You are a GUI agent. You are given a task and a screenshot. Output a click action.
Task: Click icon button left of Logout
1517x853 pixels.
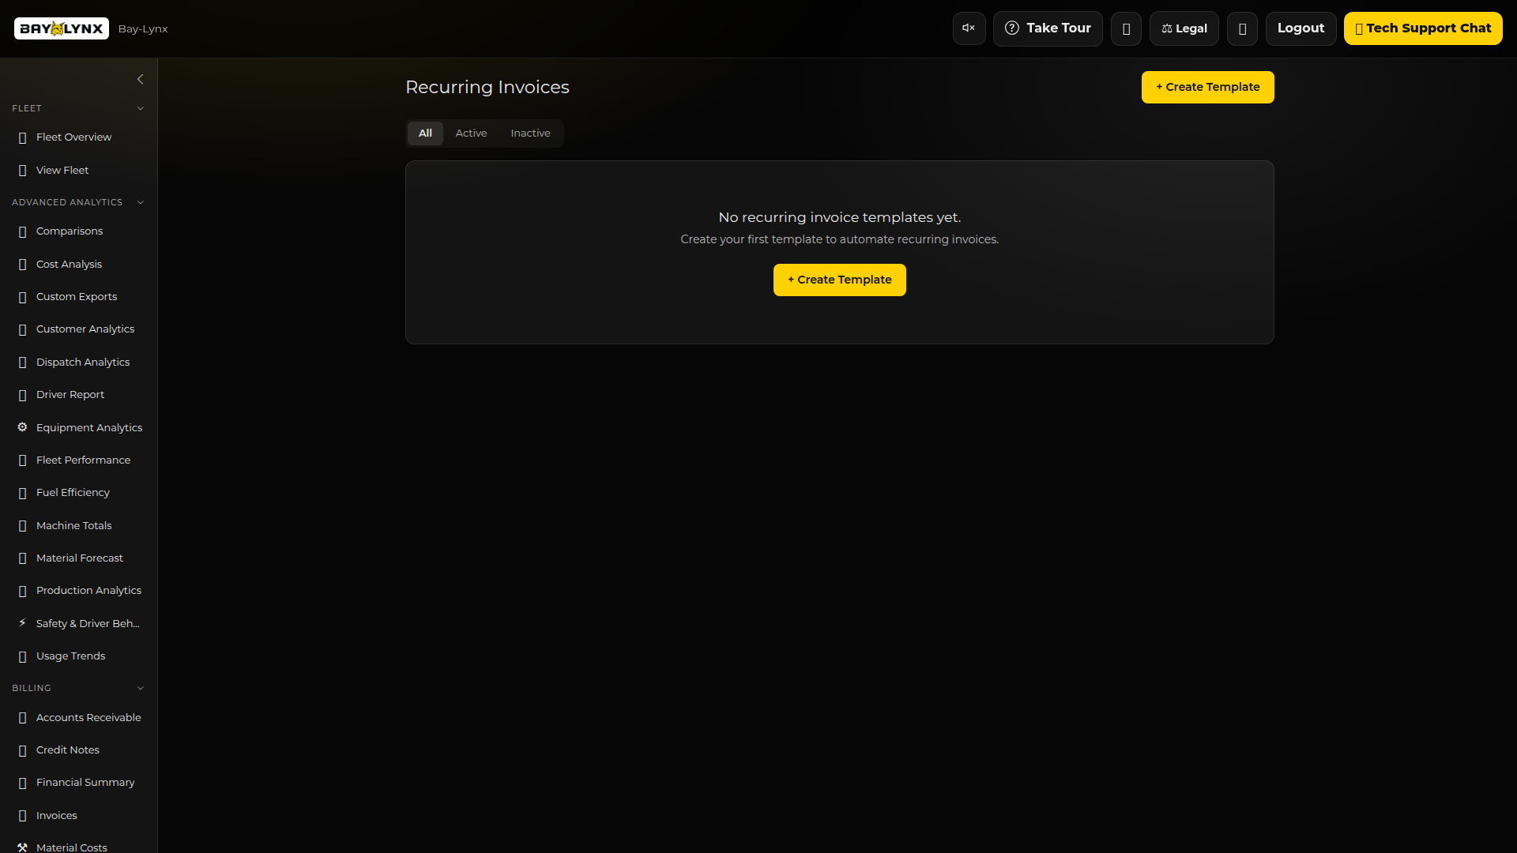coord(1242,28)
